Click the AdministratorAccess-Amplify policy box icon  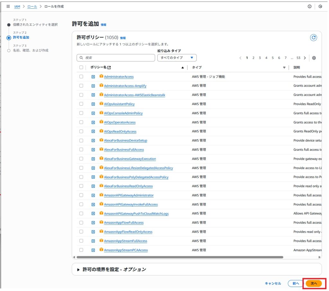101,85
